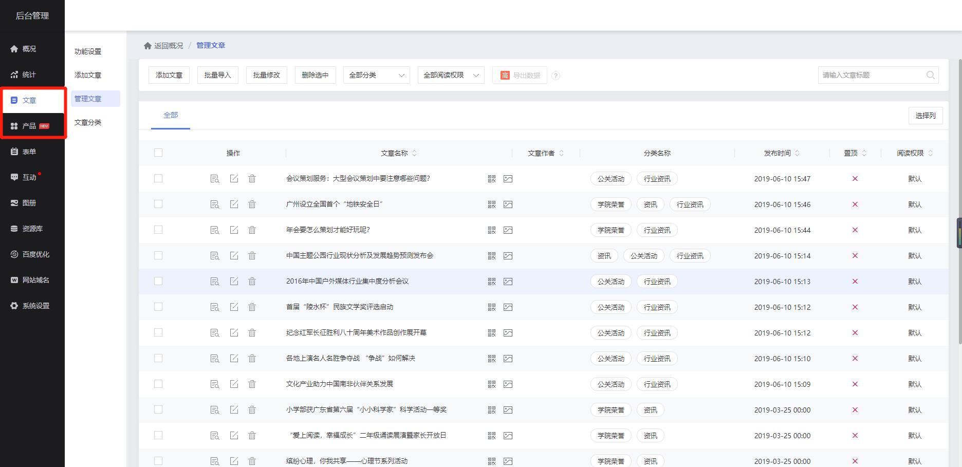Expand the 全部阅读权限 dropdown
This screenshot has height=467, width=962.
coord(451,75)
